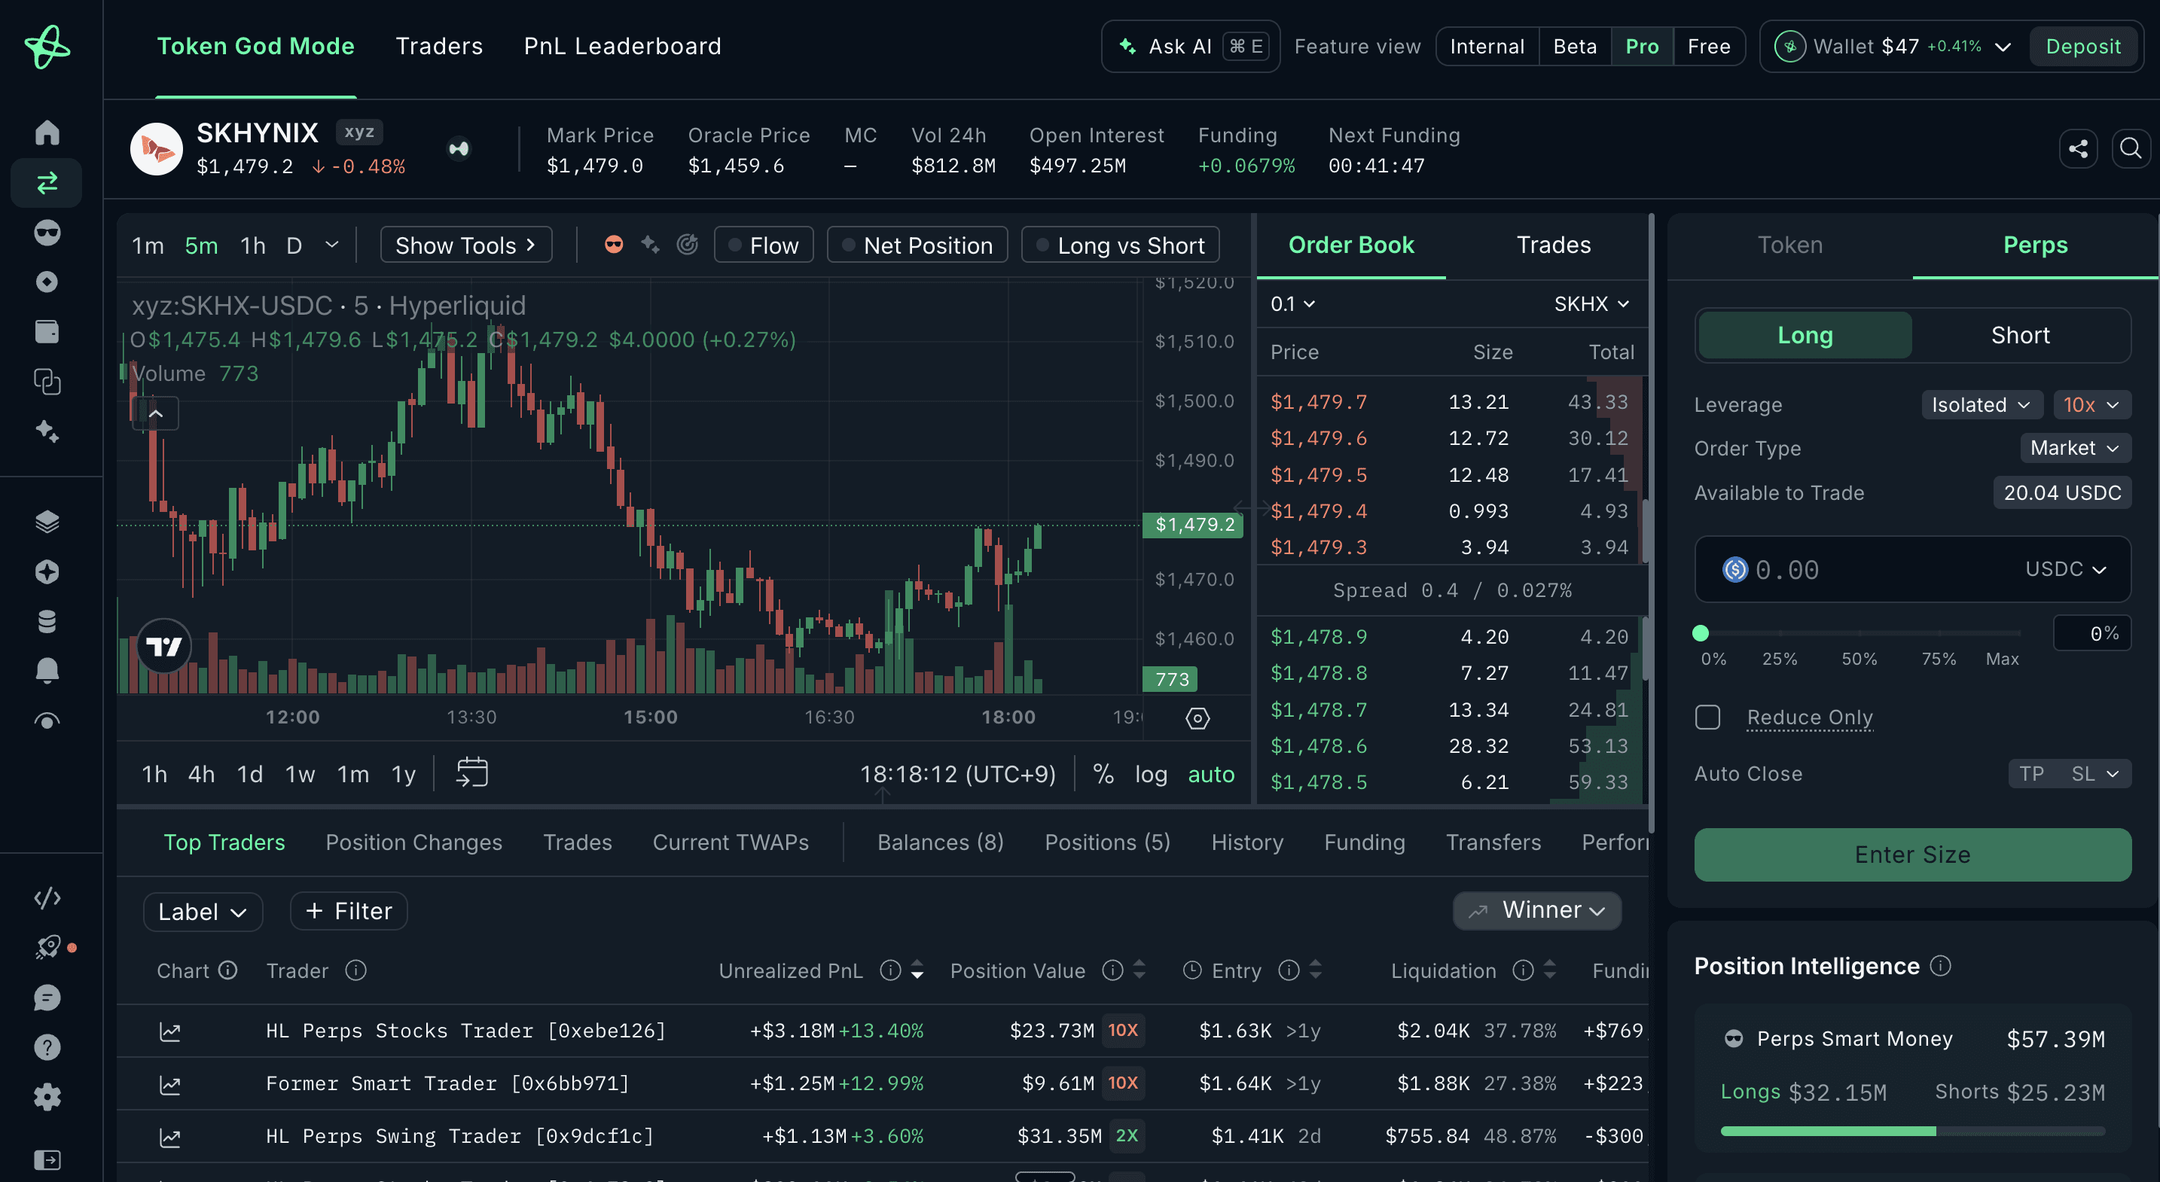
Task: Open the settings gear in sidebar
Action: 47,1096
